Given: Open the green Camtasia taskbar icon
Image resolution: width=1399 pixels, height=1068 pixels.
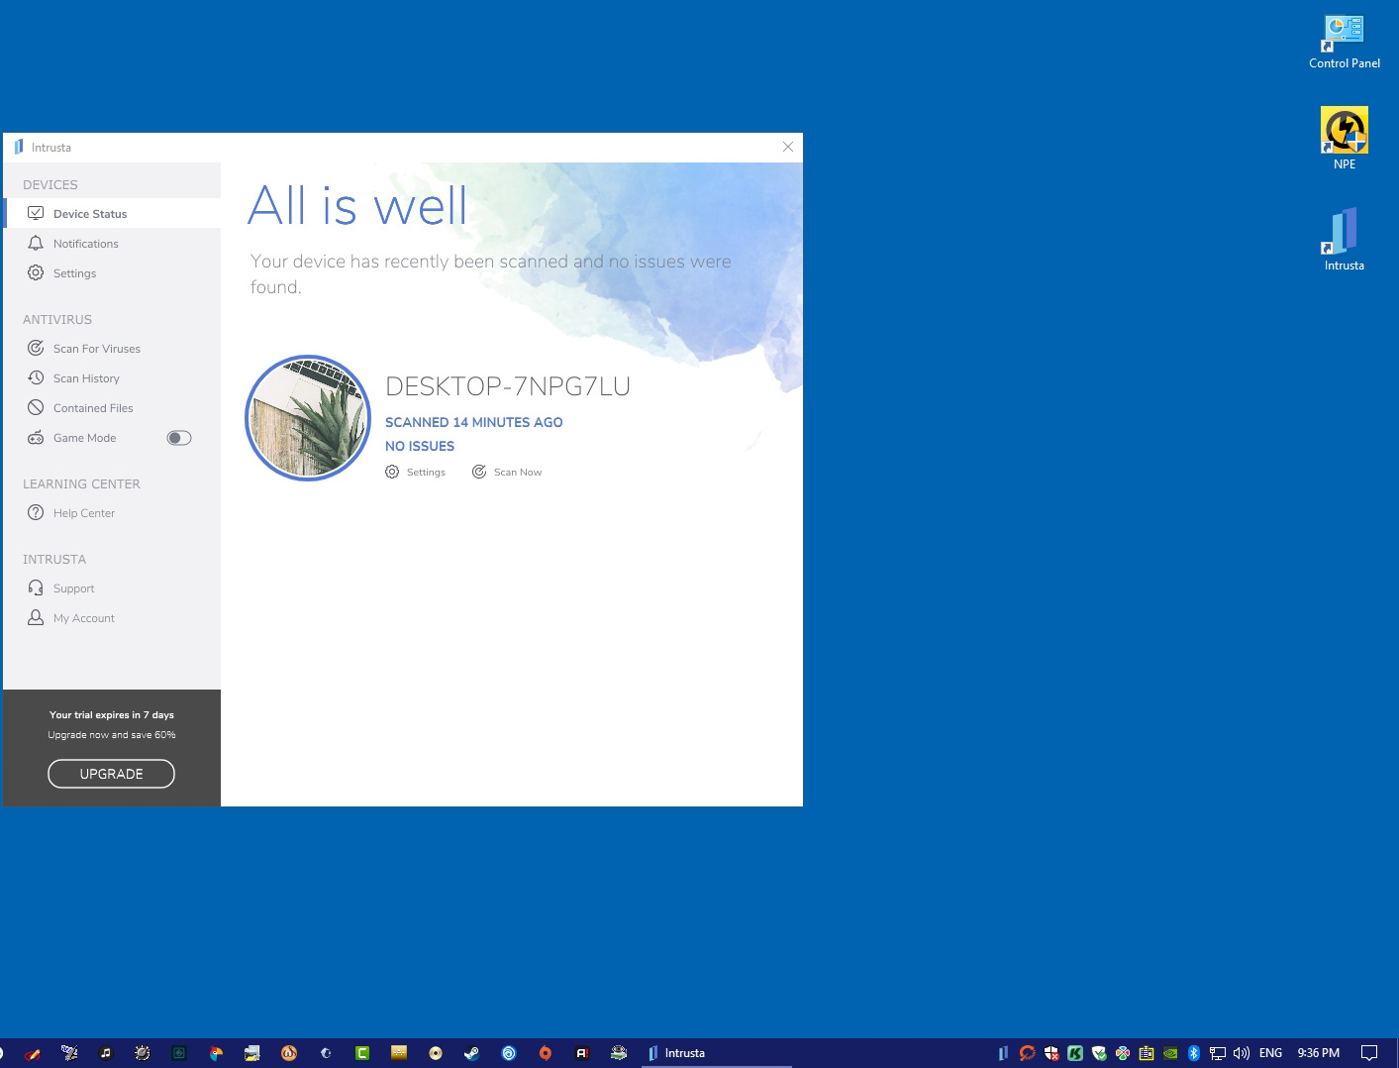Looking at the screenshot, I should (x=362, y=1053).
